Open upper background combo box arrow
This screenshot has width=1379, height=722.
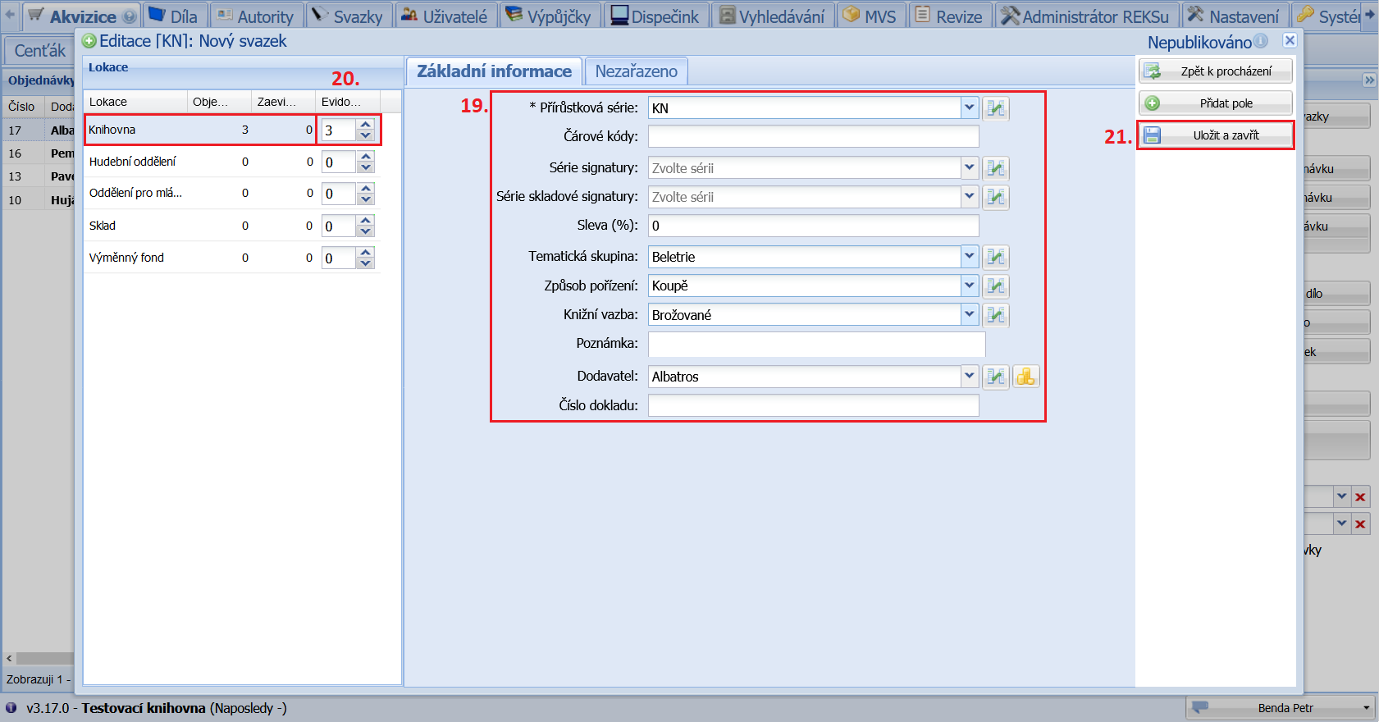(1342, 496)
